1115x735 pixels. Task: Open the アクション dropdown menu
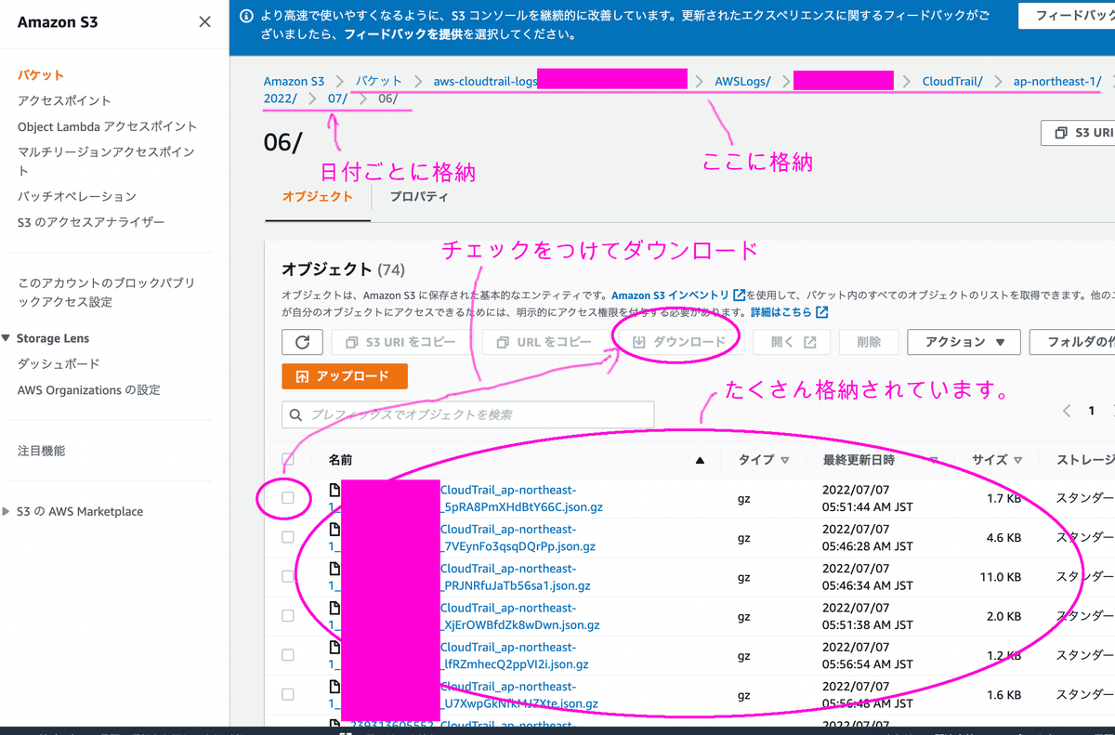[964, 342]
